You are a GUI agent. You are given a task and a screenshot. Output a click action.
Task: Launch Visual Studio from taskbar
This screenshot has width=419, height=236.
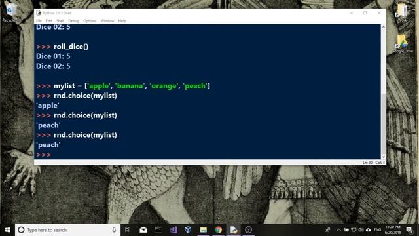point(173,230)
